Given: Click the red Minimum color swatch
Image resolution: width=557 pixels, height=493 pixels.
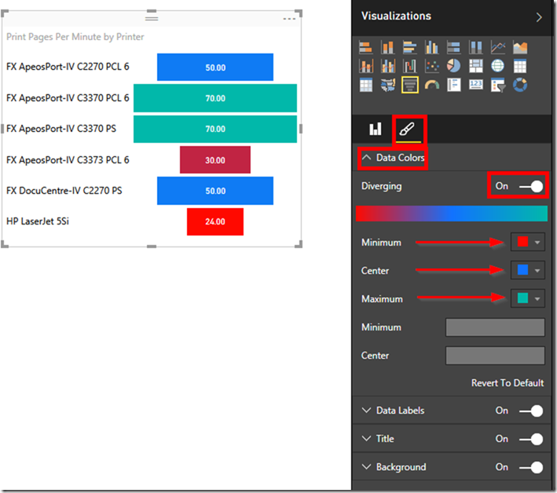Looking at the screenshot, I should (522, 242).
